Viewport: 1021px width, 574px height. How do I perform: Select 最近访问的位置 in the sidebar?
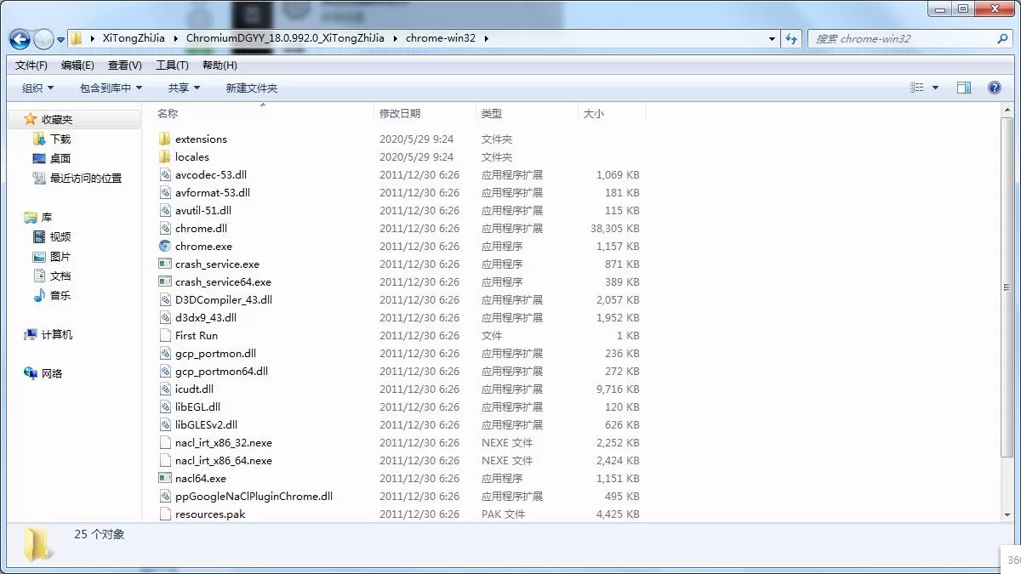[x=85, y=178]
